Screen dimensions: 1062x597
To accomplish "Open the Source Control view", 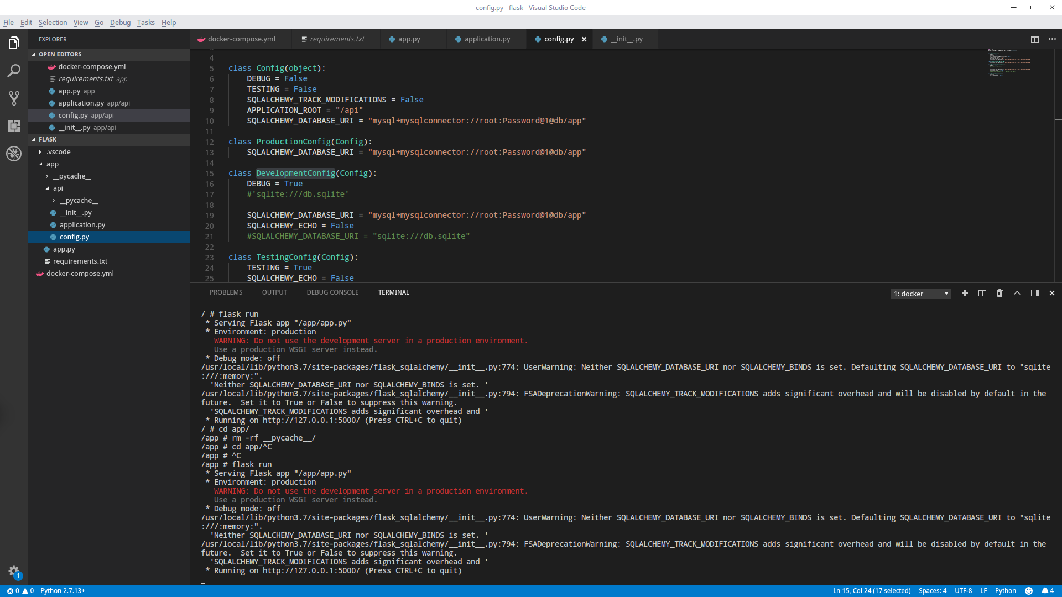I will point(14,98).
